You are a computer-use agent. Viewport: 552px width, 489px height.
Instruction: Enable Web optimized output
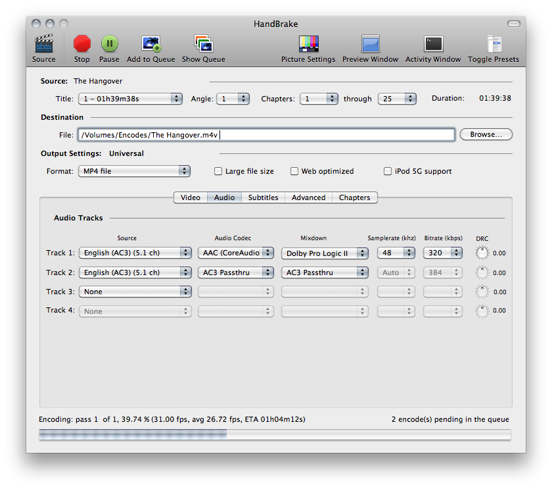294,171
